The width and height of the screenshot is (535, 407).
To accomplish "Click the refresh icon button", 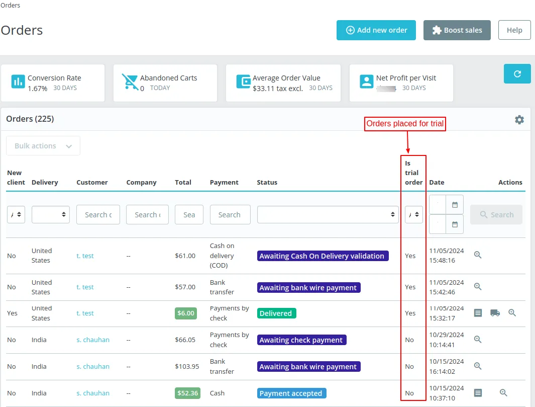I will tap(517, 74).
